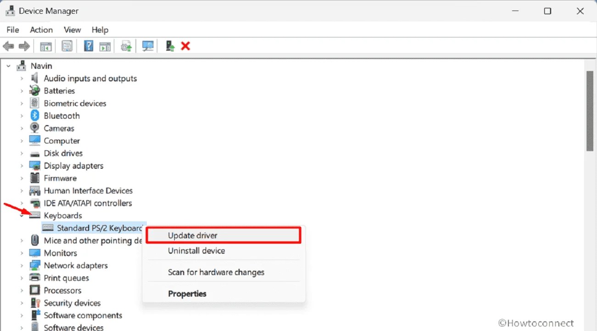This screenshot has height=331, width=597.
Task: Click the red X Uninstall device icon
Action: [x=185, y=45]
